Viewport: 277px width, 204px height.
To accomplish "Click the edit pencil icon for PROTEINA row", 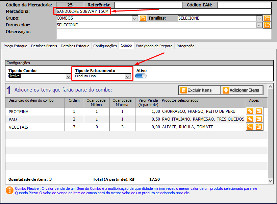I will 250,111.
